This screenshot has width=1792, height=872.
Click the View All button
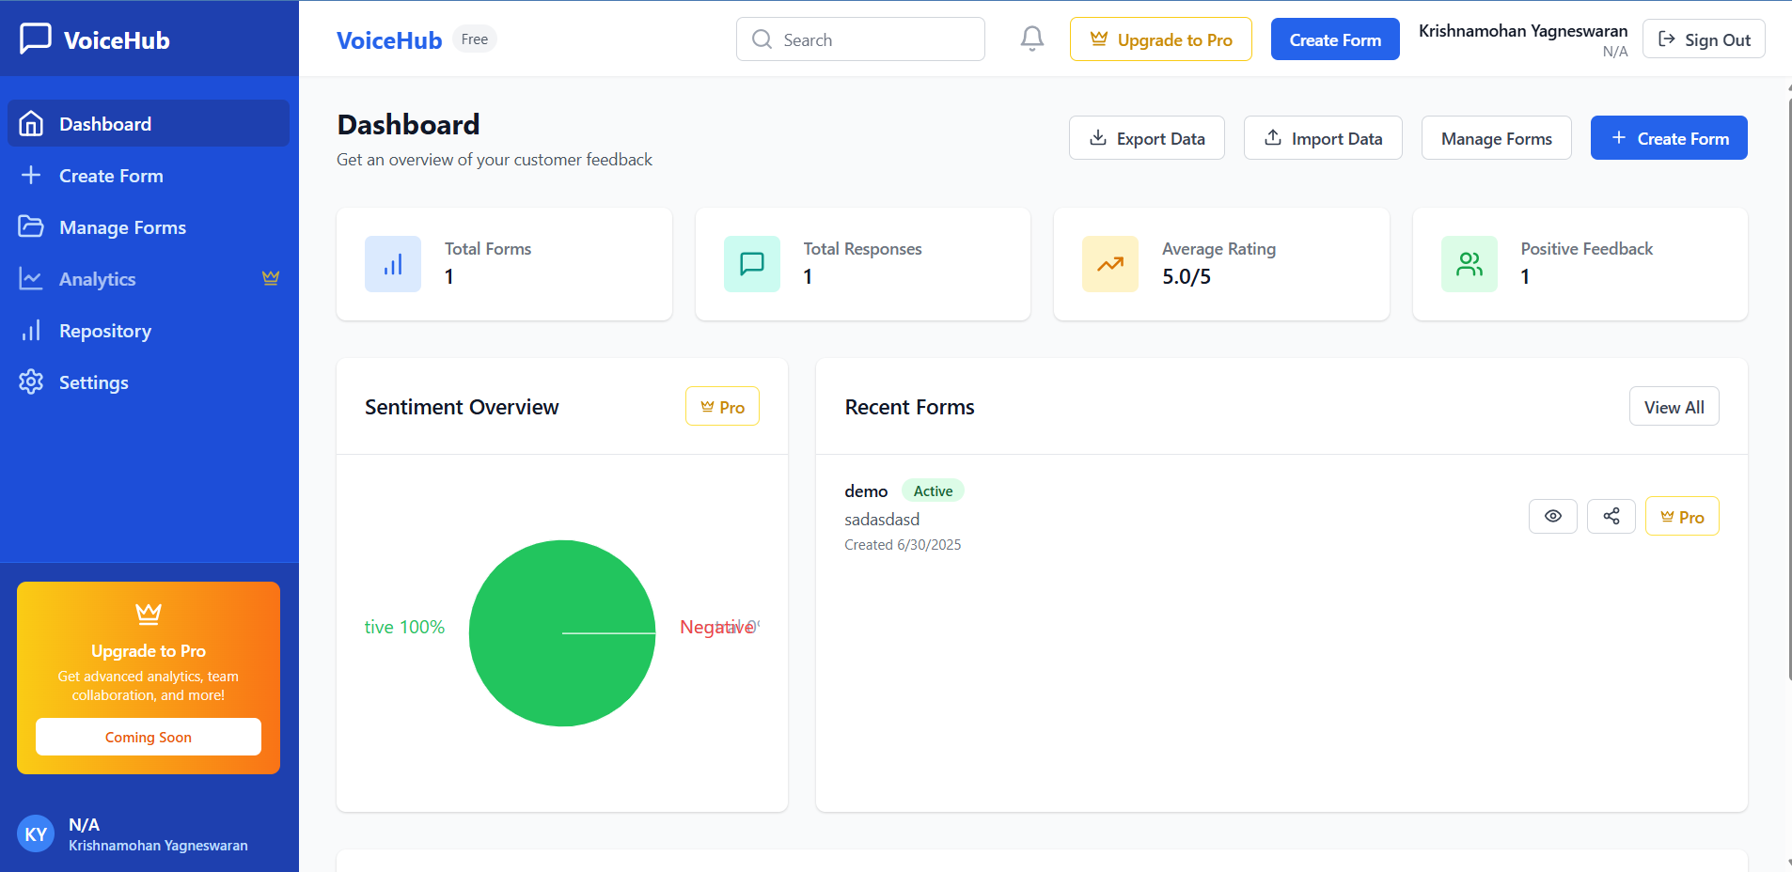click(1674, 406)
